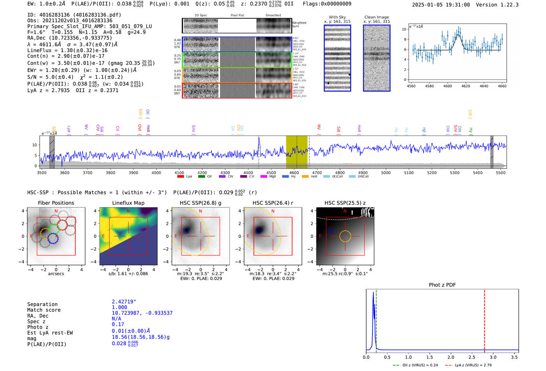Click 2D Spec cutout in red-framed row
Screen dimensions: 546x371
(x=200, y=91)
